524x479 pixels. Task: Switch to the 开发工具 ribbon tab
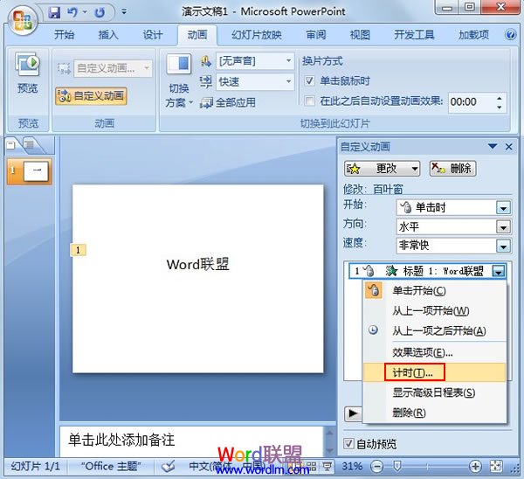tap(414, 34)
